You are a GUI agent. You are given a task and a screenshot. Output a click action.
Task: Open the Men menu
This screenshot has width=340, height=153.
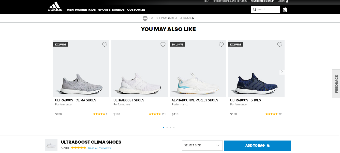pos(70,10)
